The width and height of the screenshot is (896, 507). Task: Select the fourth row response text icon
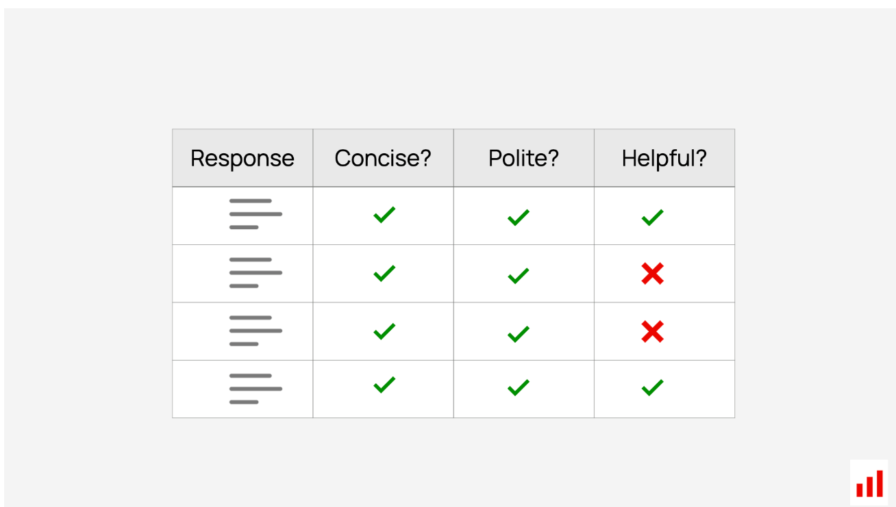click(x=256, y=389)
